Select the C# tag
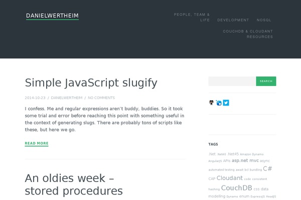The width and height of the screenshot is (301, 200). (267, 168)
